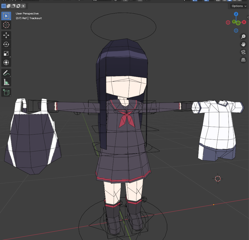Select the white gym uniform mesh
249x240 pixels.
click(218, 127)
